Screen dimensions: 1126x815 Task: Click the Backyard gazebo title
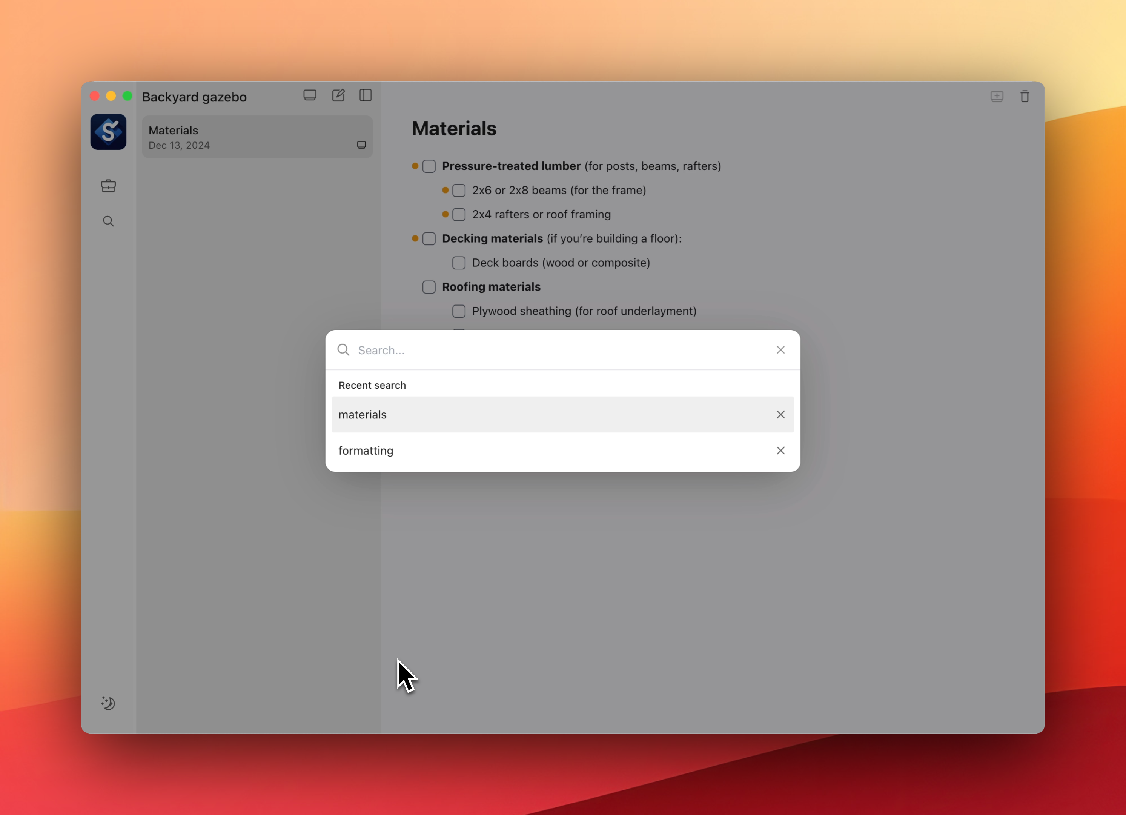pos(194,97)
